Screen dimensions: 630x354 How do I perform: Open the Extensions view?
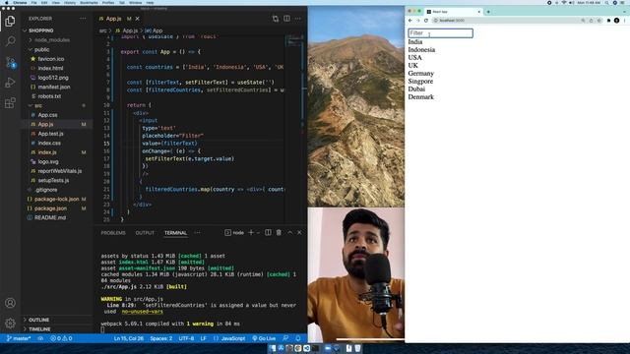point(10,103)
